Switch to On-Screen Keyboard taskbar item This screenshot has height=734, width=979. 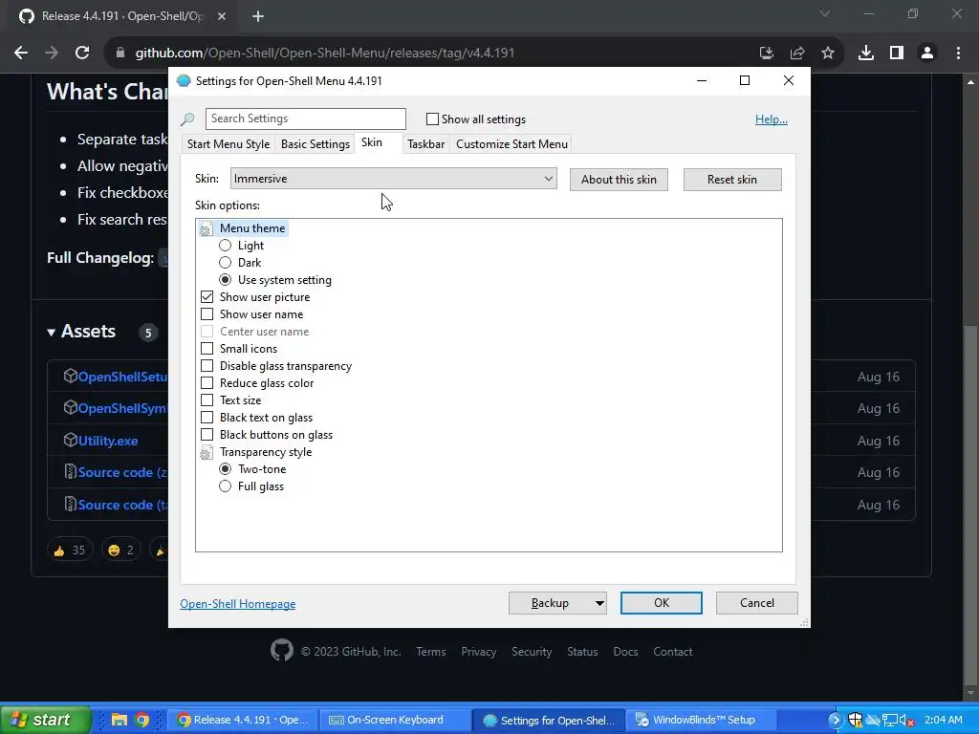click(395, 720)
